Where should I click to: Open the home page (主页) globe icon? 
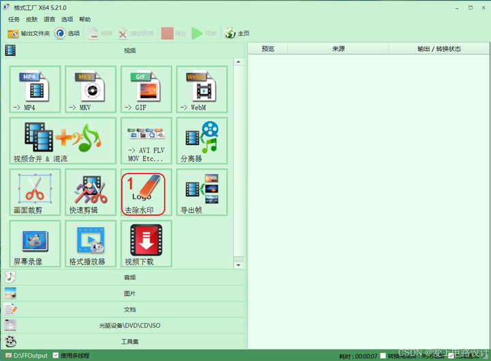[x=230, y=33]
